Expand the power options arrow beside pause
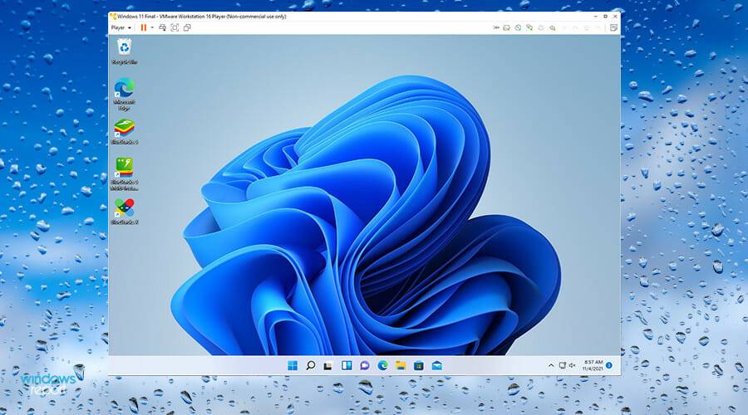 click(x=152, y=27)
